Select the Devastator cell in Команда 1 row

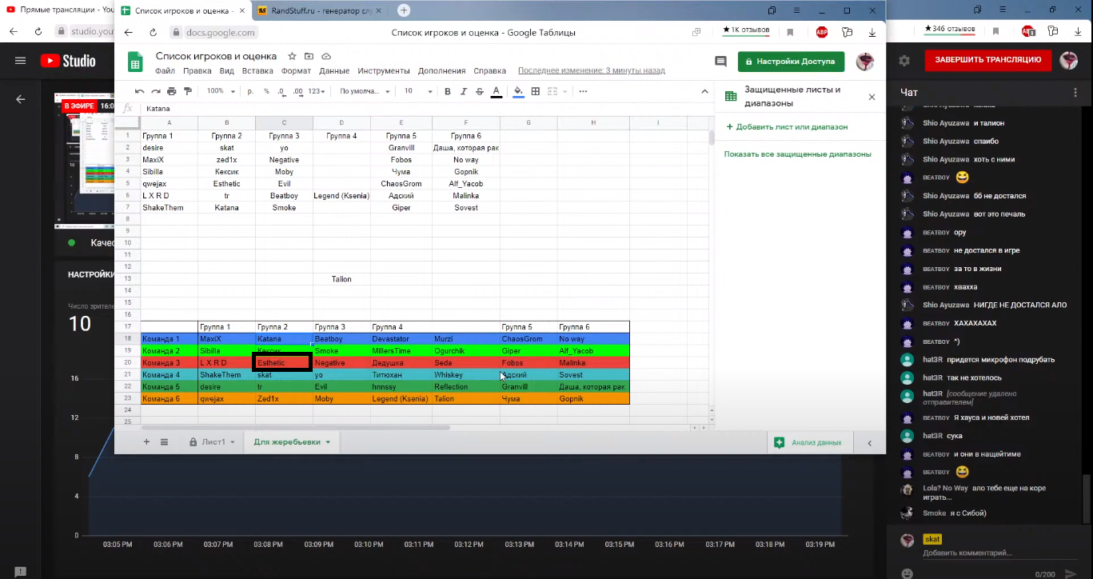click(x=401, y=339)
